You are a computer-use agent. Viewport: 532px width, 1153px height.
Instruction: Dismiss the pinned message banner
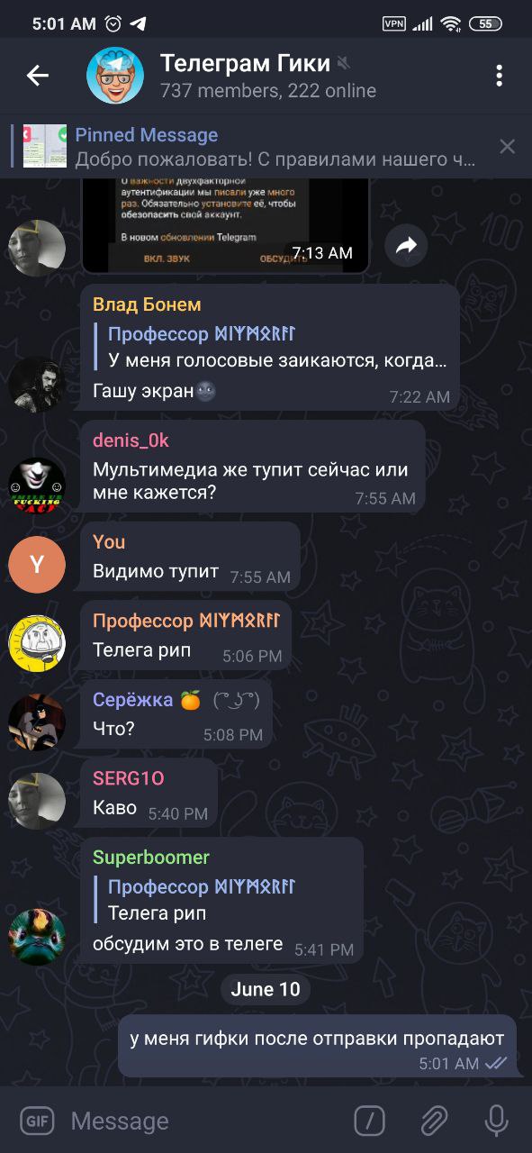pos(508,146)
